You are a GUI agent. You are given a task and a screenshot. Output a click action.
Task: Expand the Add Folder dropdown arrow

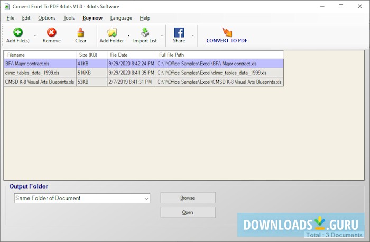(x=128, y=35)
